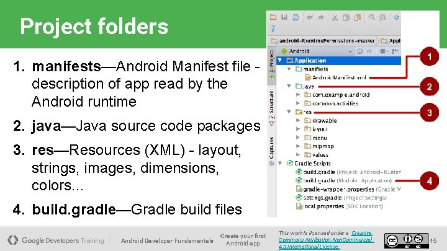Click the 'Project folders' slide title

[x=94, y=27]
